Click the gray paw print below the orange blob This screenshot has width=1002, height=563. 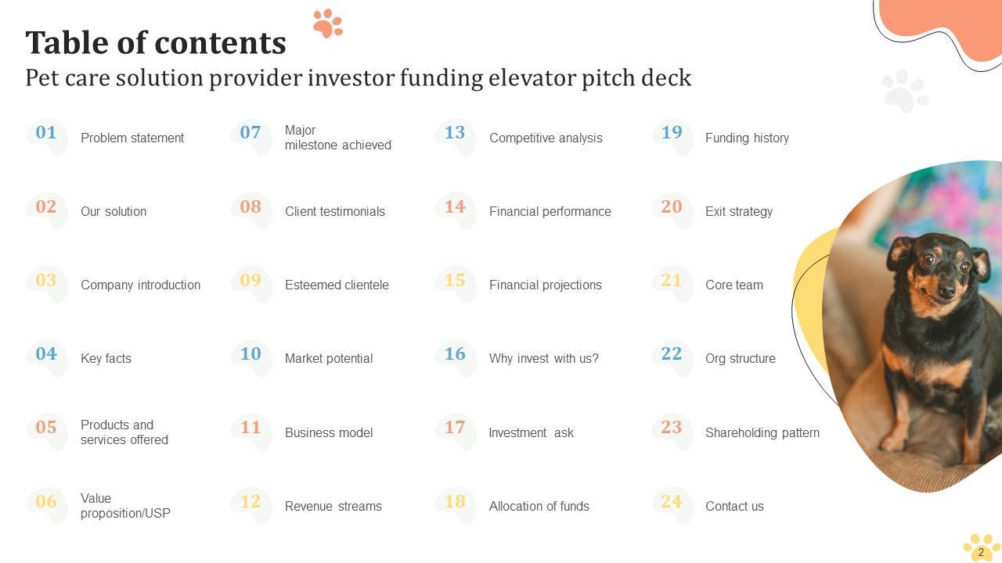904,91
